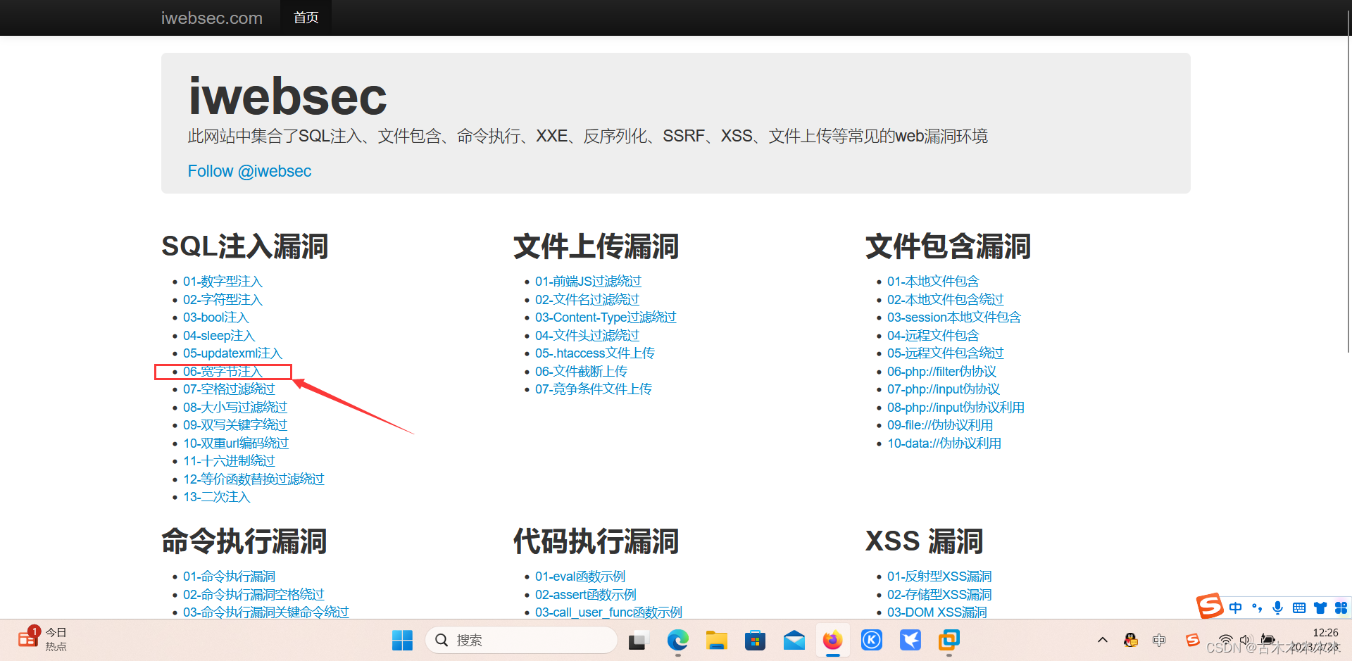Screen dimensions: 1352x661
Task: Open the Start menu
Action: [402, 640]
